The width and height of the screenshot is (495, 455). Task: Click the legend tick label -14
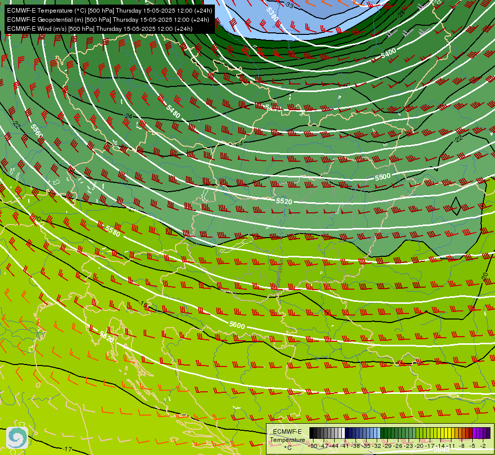pyautogui.click(x=440, y=446)
